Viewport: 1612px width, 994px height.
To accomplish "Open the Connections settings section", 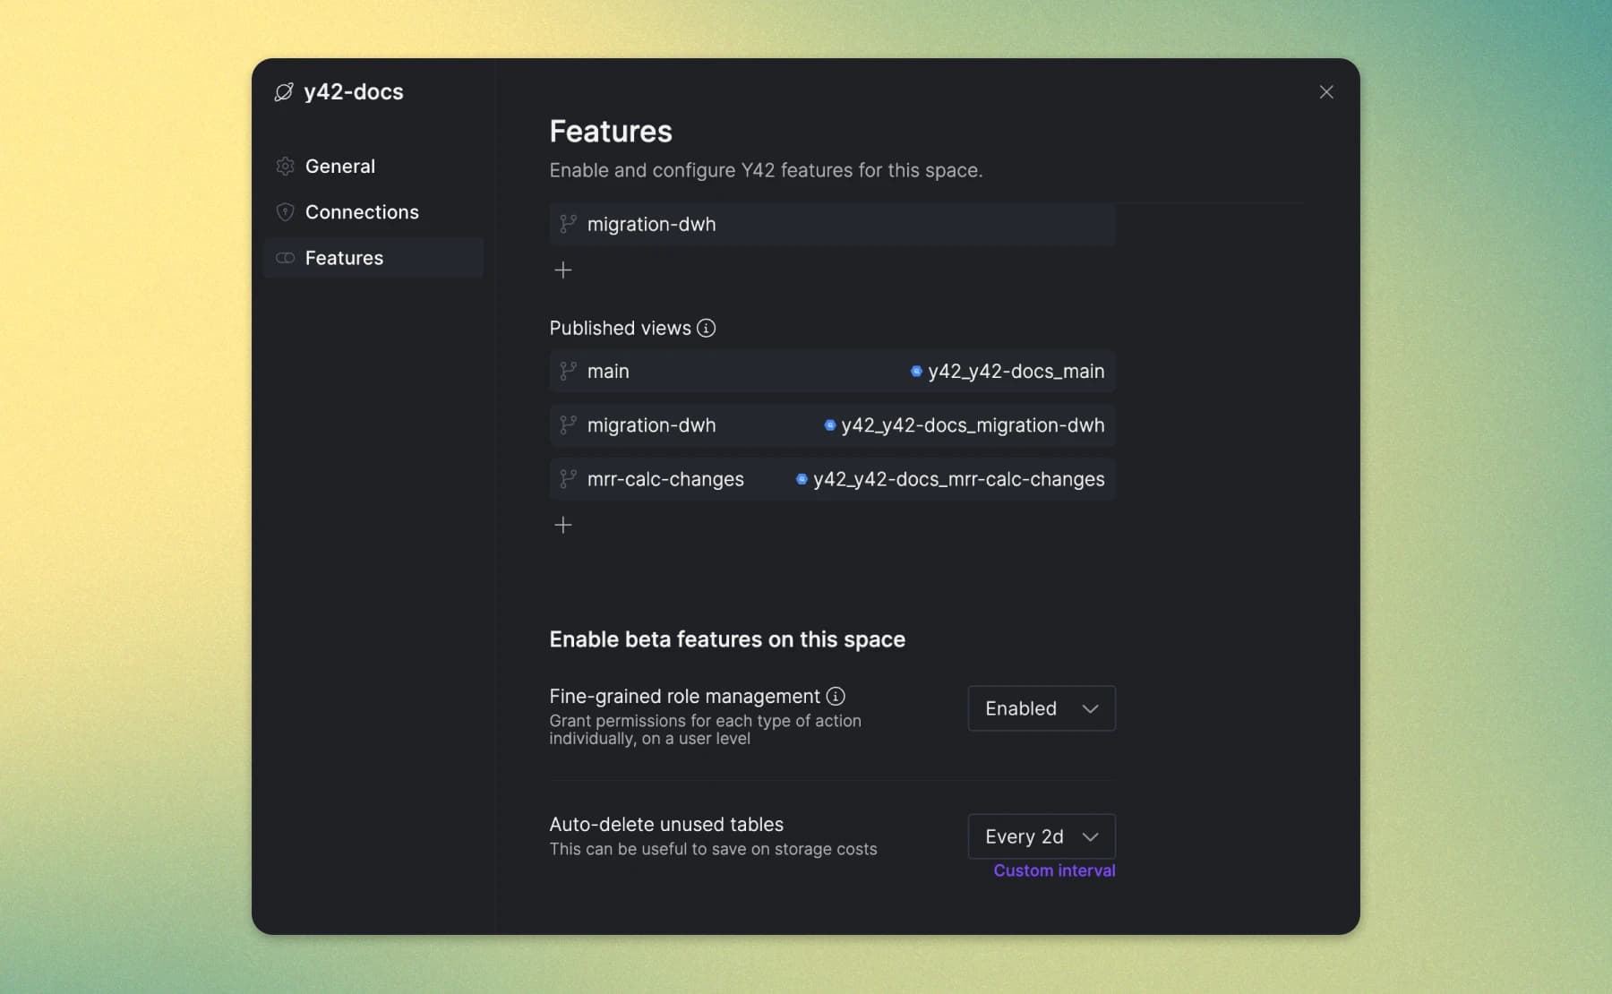I will [374, 212].
